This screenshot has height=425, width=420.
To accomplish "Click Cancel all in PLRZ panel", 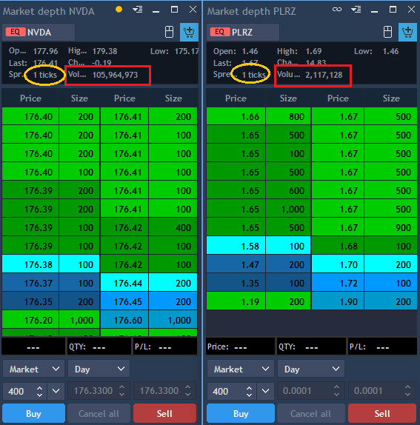I will pyautogui.click(x=310, y=413).
